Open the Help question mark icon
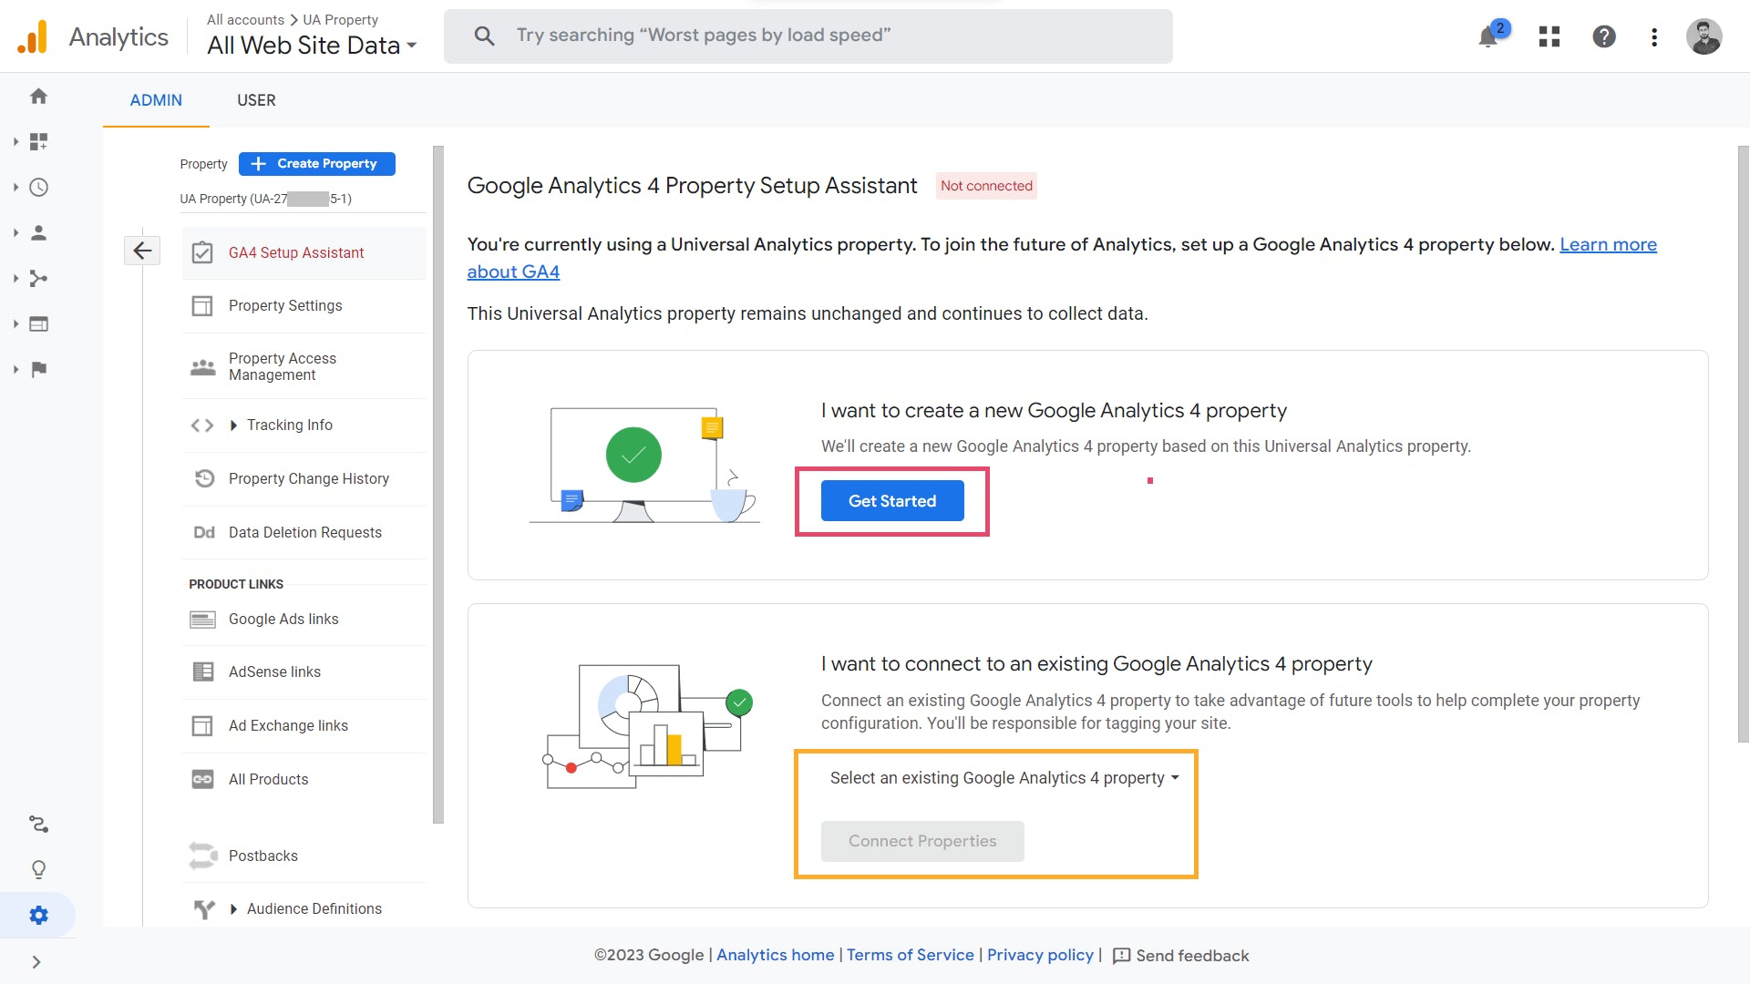 pyautogui.click(x=1604, y=36)
